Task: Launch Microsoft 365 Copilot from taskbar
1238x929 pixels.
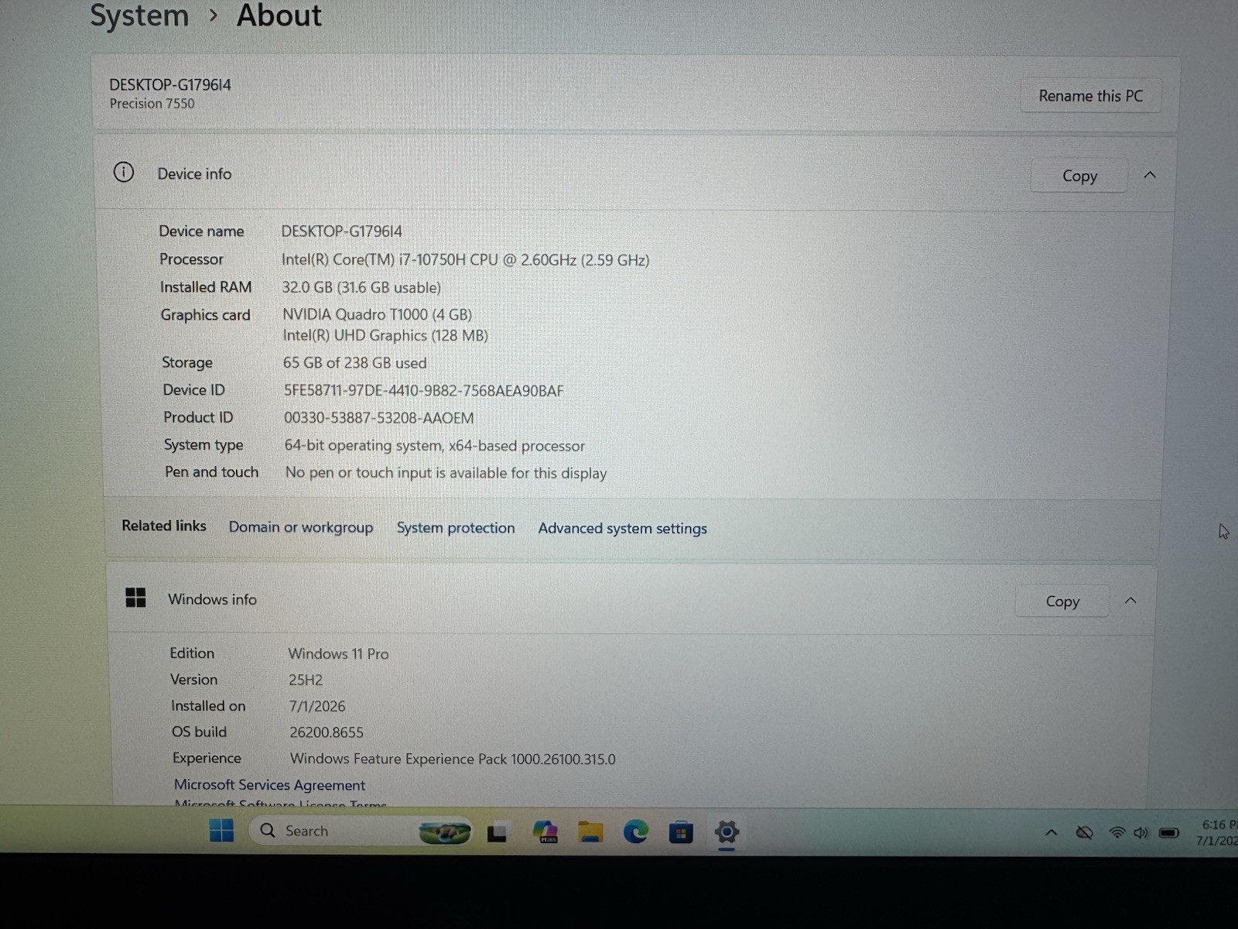Action: point(545,832)
